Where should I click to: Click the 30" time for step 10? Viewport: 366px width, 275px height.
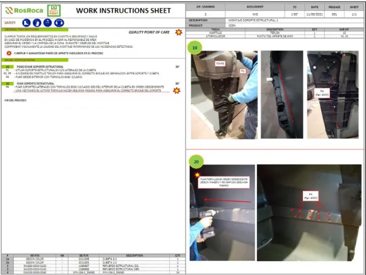pos(178,67)
